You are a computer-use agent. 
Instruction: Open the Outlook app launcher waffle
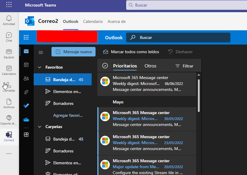point(26,37)
